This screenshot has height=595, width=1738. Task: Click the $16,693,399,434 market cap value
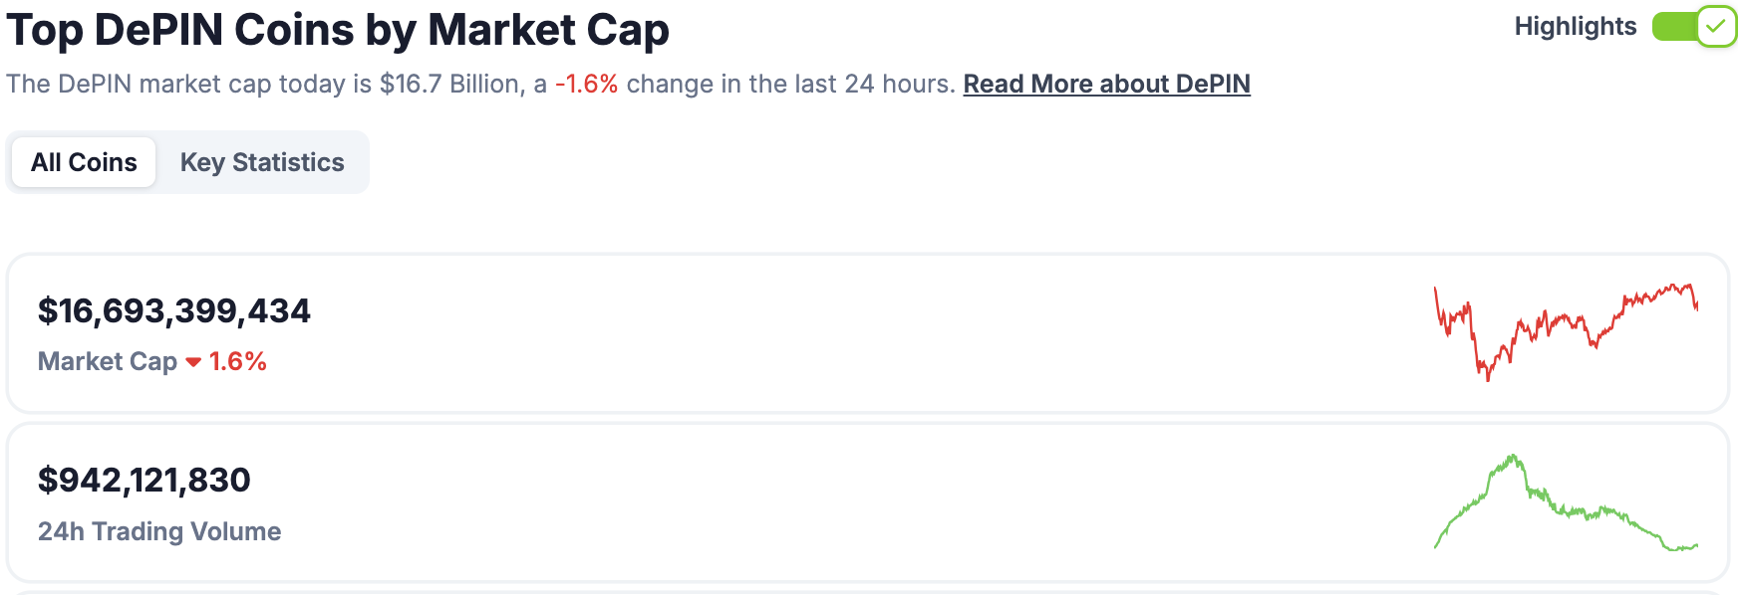pyautogui.click(x=174, y=311)
